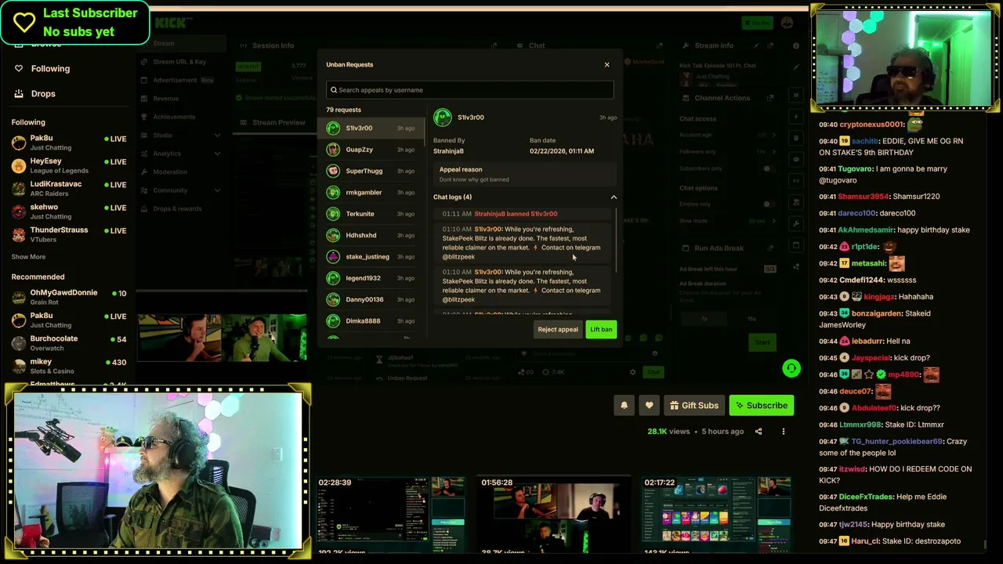
Task: Click the Following heart icon in sidebar
Action: (x=19, y=69)
